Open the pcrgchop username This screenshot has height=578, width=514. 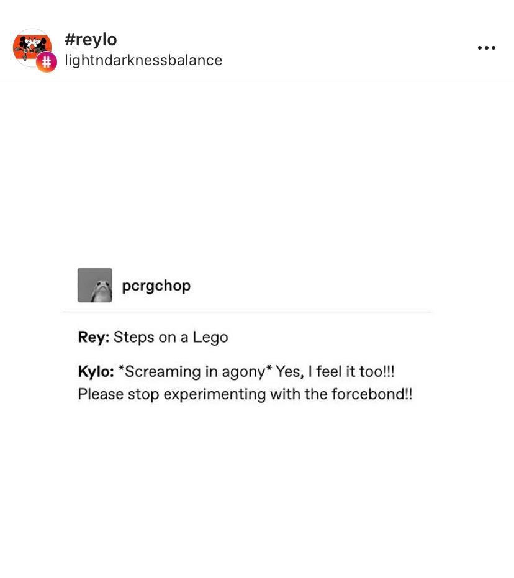[156, 286]
